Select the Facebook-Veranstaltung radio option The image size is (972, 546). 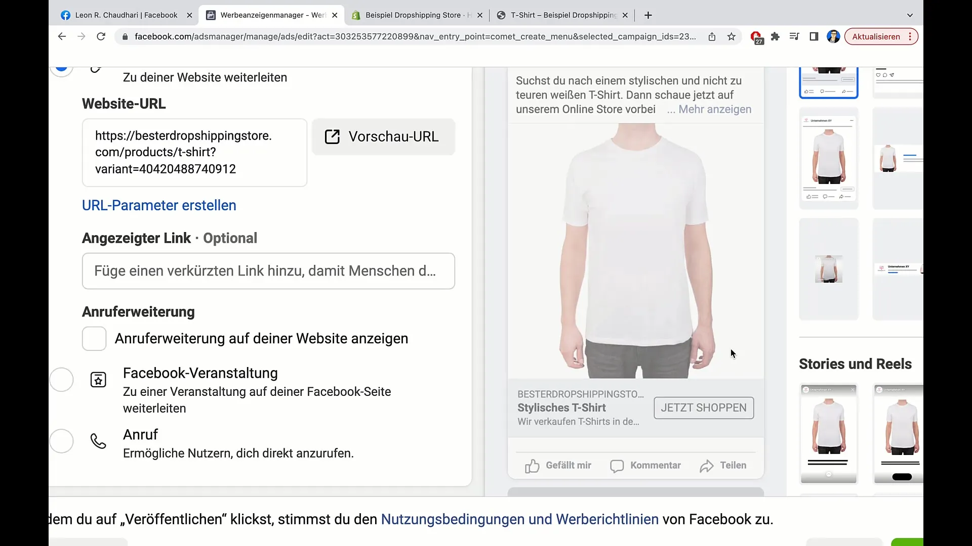click(x=61, y=379)
